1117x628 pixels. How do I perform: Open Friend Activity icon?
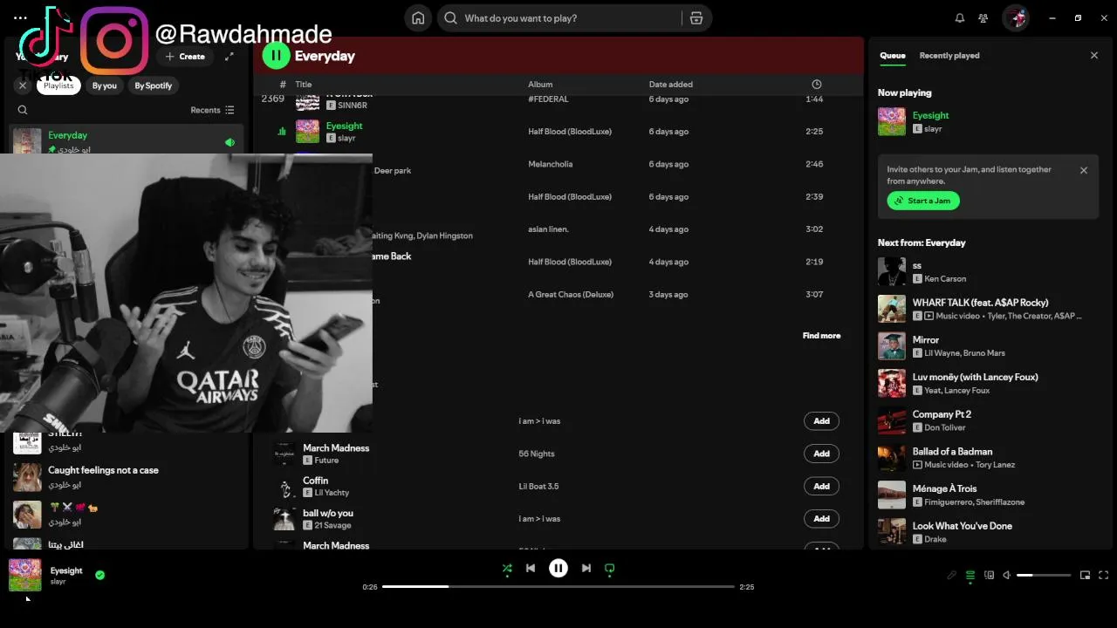(983, 18)
